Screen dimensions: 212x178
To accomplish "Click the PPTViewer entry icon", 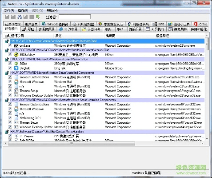I will click(x=16, y=136).
